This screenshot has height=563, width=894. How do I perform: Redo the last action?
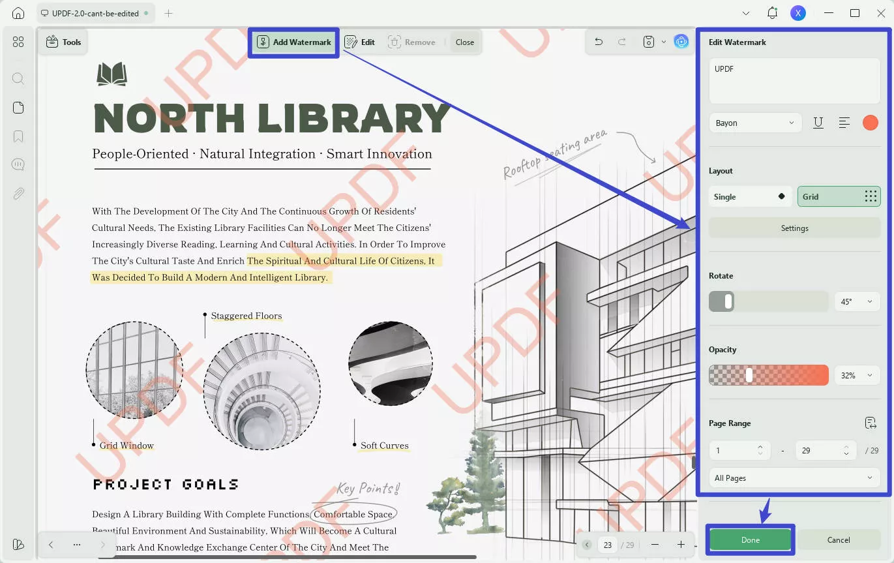pyautogui.click(x=622, y=42)
